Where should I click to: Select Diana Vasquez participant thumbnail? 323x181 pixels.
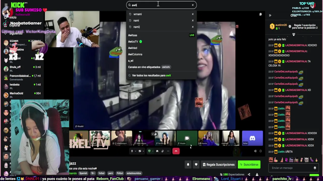[x=143, y=138]
